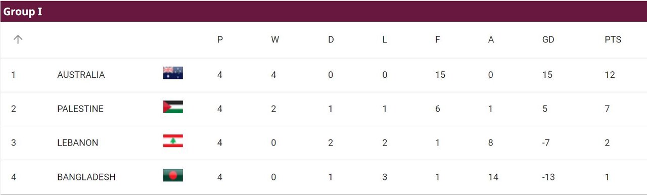This screenshot has width=647, height=195.
Task: Click the Group I title bar
Action: [323, 11]
